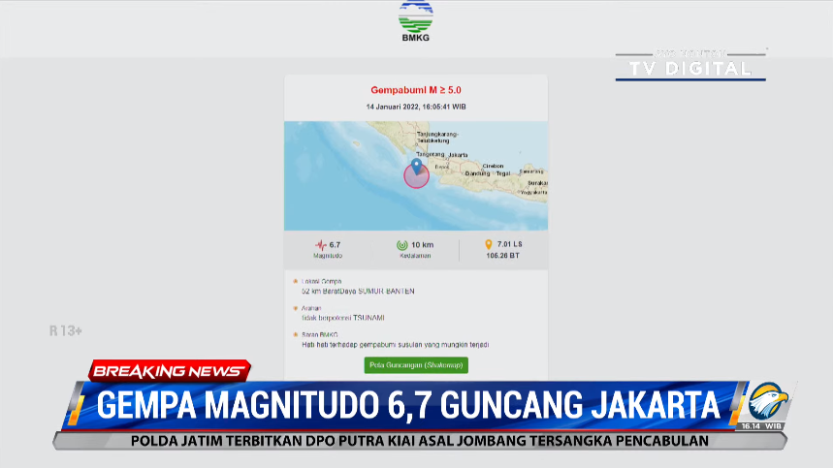Image resolution: width=833 pixels, height=468 pixels.
Task: Click the Bandung label on the map
Action: [477, 173]
